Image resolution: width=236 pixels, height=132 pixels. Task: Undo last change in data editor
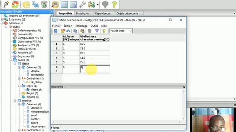[x=68, y=31]
